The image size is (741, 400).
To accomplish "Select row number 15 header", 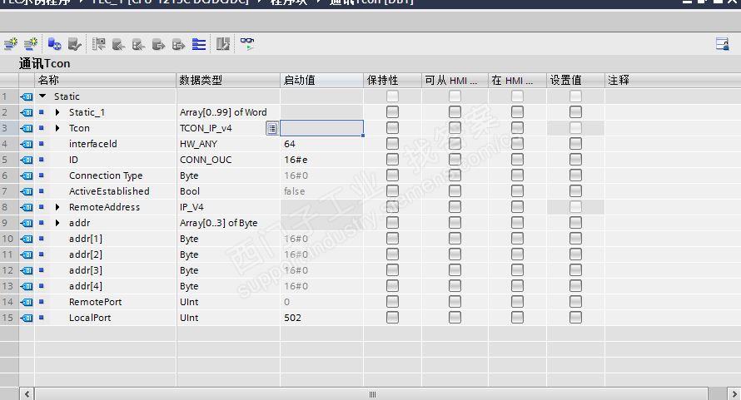I will (9, 318).
